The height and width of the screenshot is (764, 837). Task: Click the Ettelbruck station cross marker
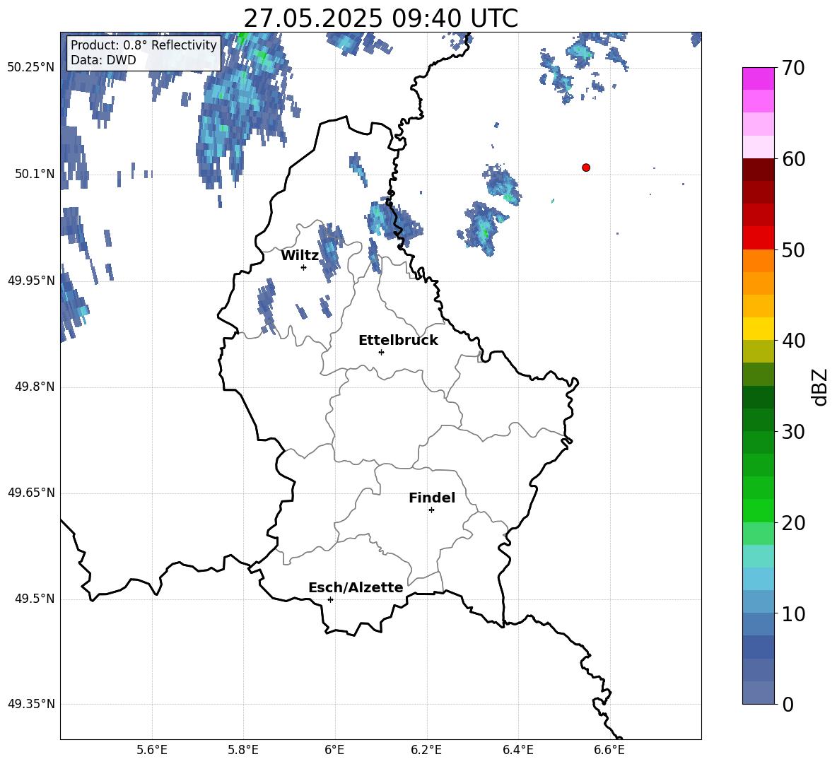point(381,352)
